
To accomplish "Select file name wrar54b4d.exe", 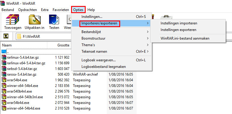I will [x=18, y=103].
